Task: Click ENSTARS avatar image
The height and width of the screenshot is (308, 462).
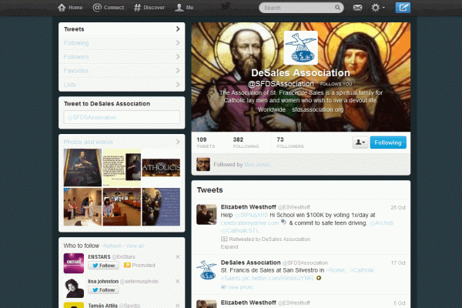Action: point(74,263)
